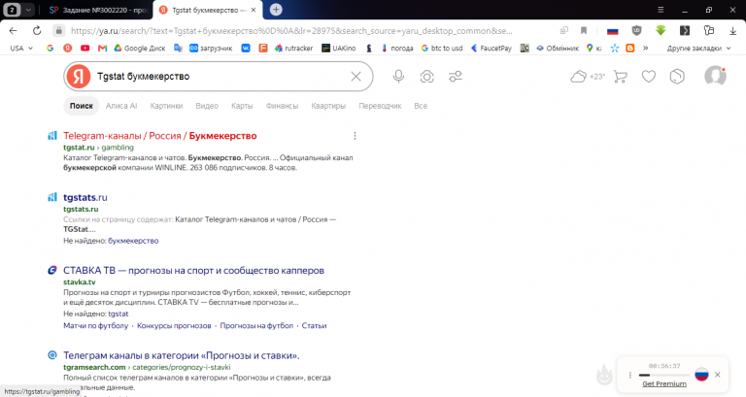Open the Yandex weather cloud +23° widget
746x397 pixels.
tap(588, 76)
